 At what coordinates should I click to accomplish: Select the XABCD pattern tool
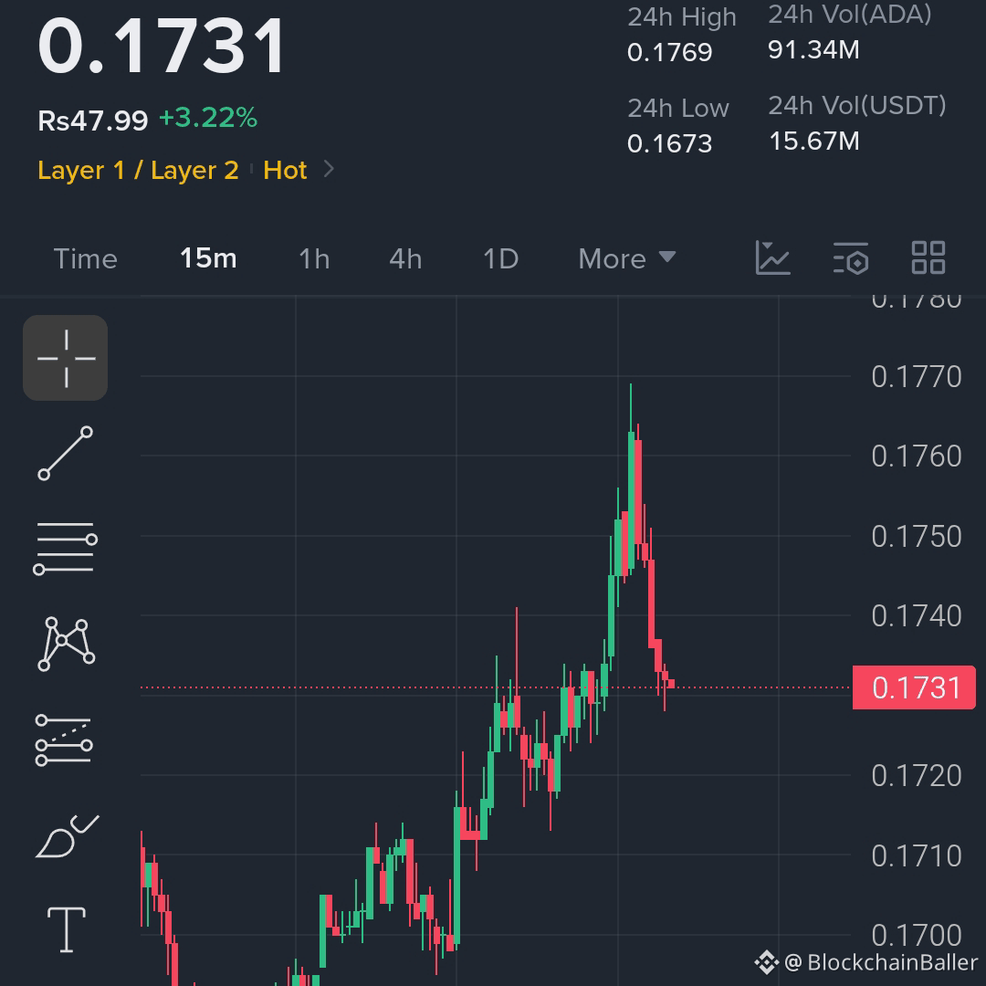(66, 644)
